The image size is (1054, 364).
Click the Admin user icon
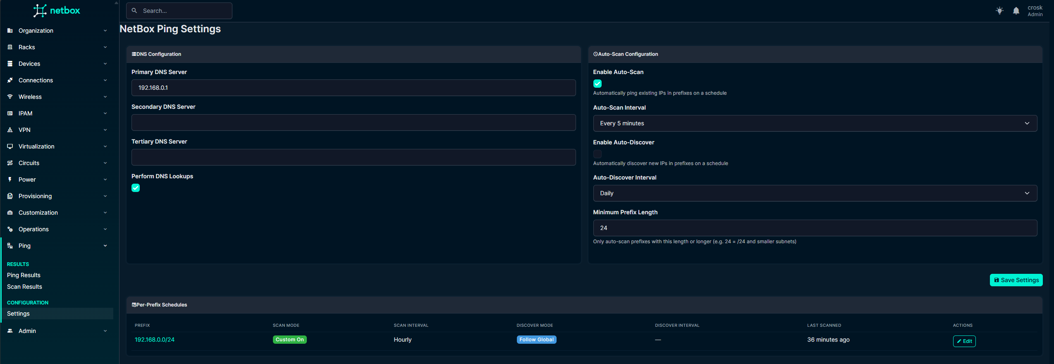pyautogui.click(x=10, y=331)
